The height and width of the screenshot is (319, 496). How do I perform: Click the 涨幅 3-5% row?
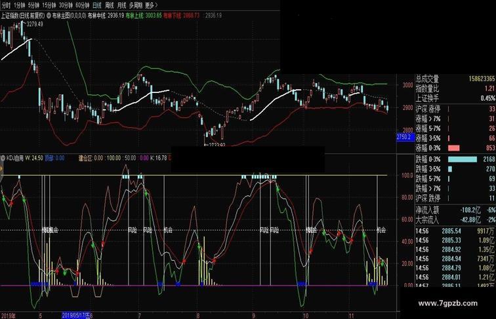(x=455, y=138)
